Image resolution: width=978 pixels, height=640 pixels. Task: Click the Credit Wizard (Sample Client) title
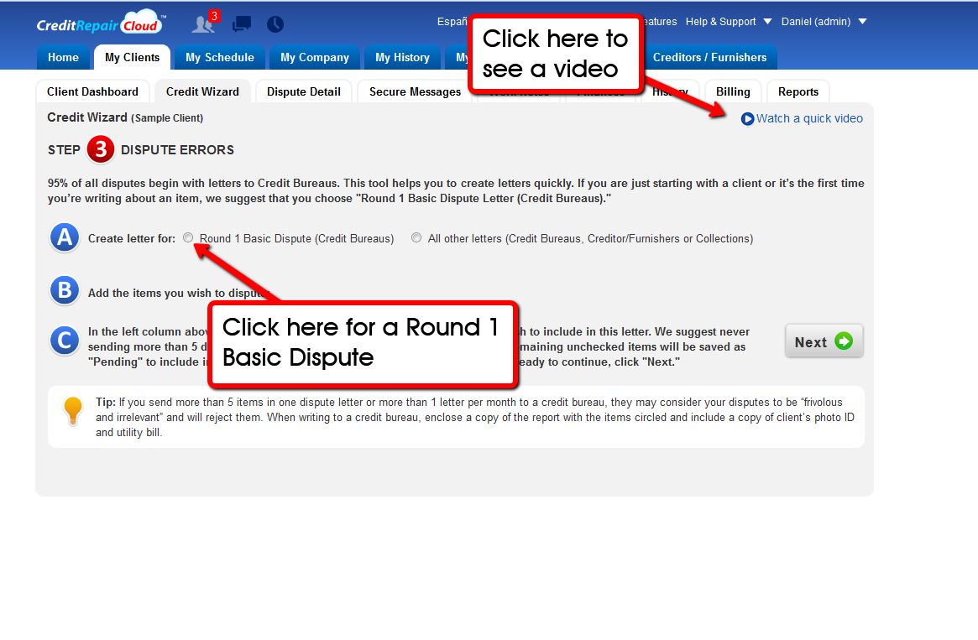125,117
